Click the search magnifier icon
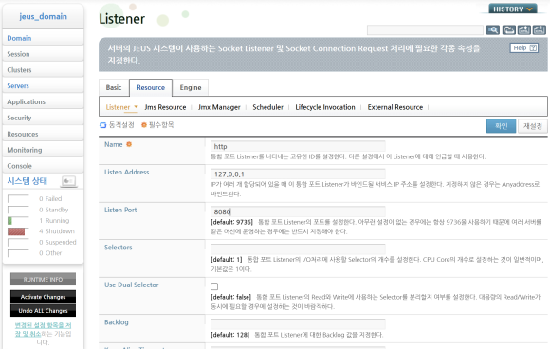The image size is (550, 349). pyautogui.click(x=493, y=29)
